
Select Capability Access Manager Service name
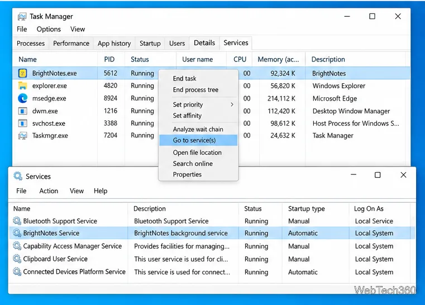(73, 246)
